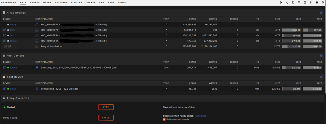326x124 pixels.
Task: Toggle Write corrections to parity checkbox
Action: coord(164,119)
